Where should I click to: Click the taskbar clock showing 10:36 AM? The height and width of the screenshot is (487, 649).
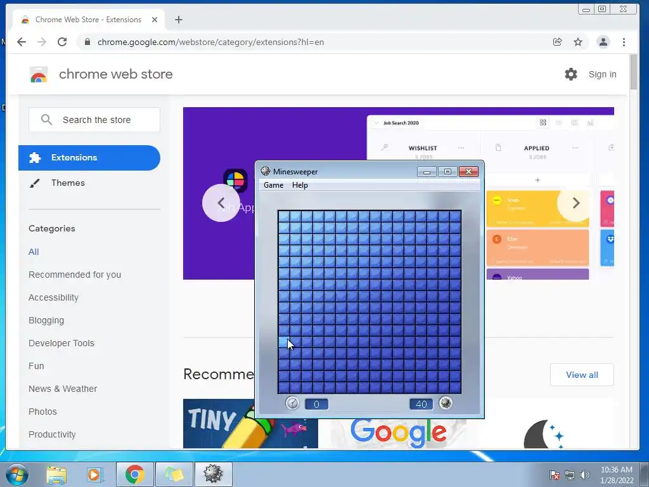(617, 475)
